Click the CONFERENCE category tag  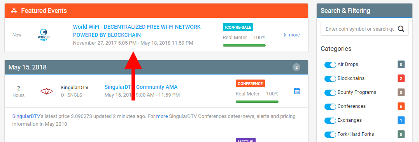pyautogui.click(x=251, y=83)
